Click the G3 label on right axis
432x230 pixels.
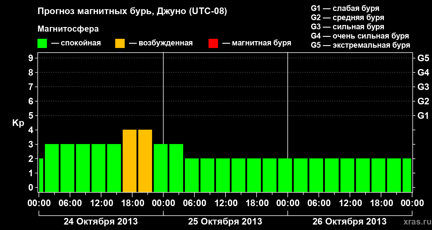coord(423,87)
